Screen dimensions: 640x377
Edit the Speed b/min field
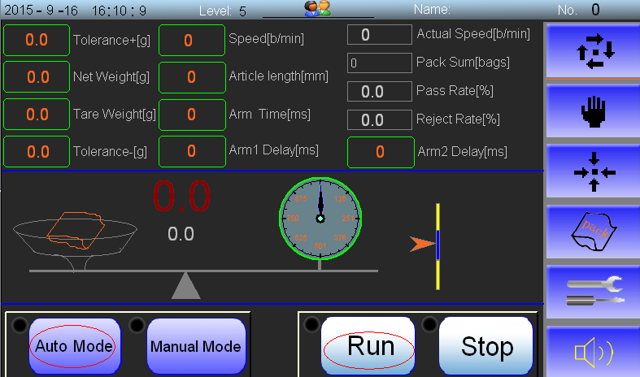[191, 40]
